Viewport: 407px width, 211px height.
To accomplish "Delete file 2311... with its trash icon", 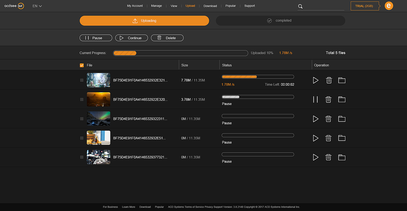I will click(329, 119).
